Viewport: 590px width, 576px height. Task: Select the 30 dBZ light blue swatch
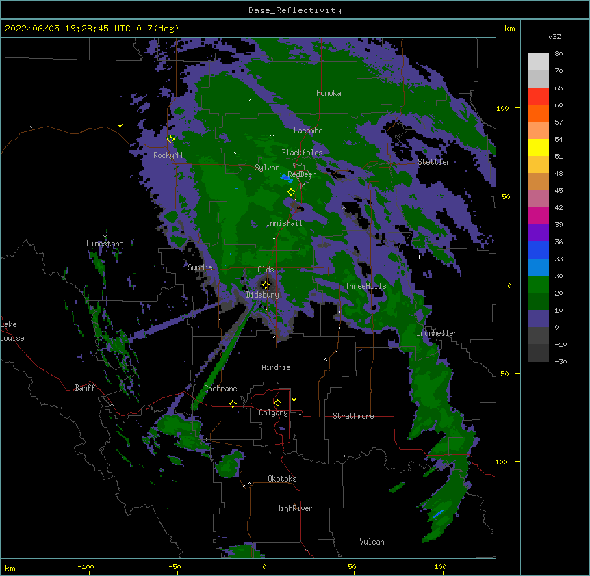click(x=538, y=267)
